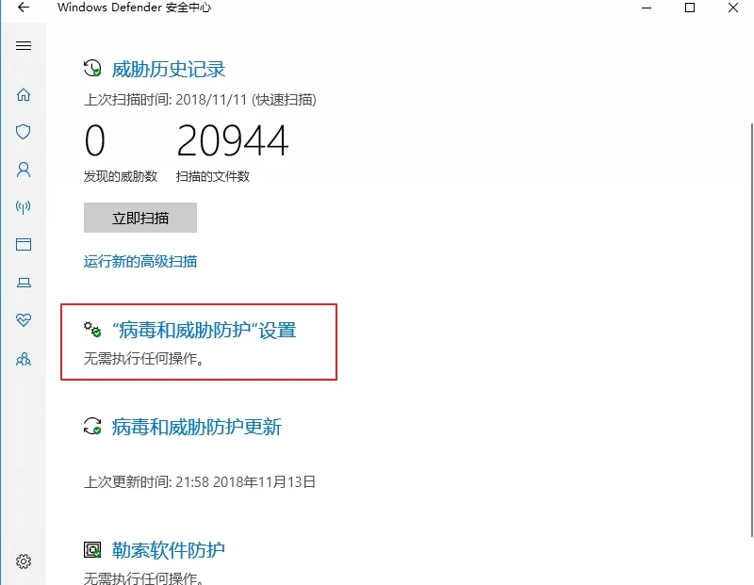The height and width of the screenshot is (585, 754).
Task: Click the 扫描的文件数 label
Action: (213, 176)
